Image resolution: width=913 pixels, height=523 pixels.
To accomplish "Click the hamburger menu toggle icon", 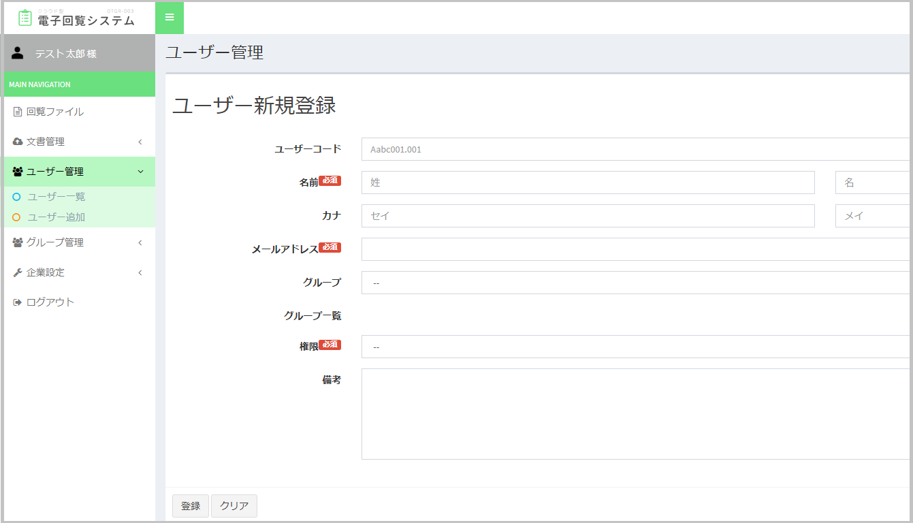I will click(x=170, y=17).
